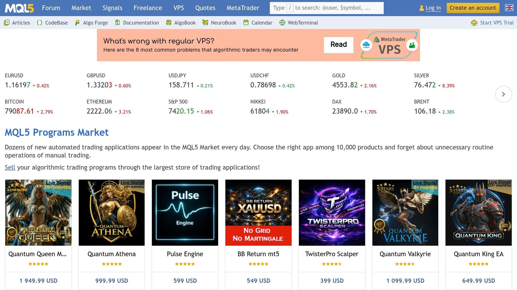Click the 599 USD price button
Viewport: 517px width, 290px height.
[185, 281]
